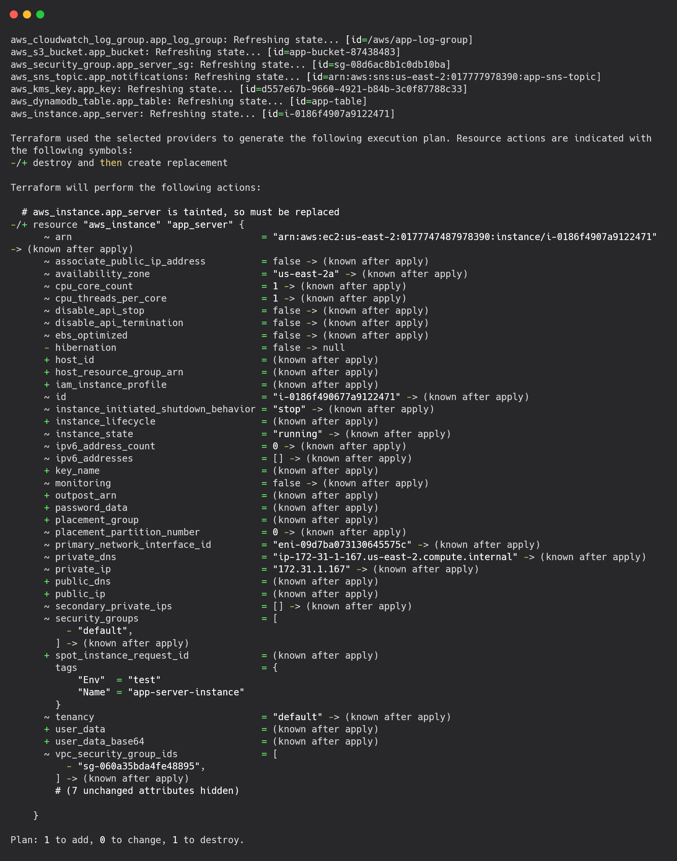This screenshot has width=677, height=861.
Task: Click the yellow 'then' keyword
Action: (111, 163)
